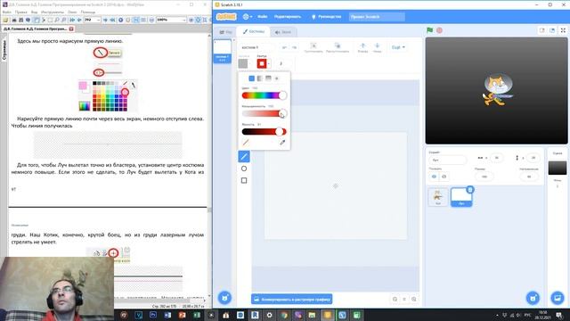Click Convert to Bitmap button
The width and height of the screenshot is (570, 321).
[x=291, y=300]
